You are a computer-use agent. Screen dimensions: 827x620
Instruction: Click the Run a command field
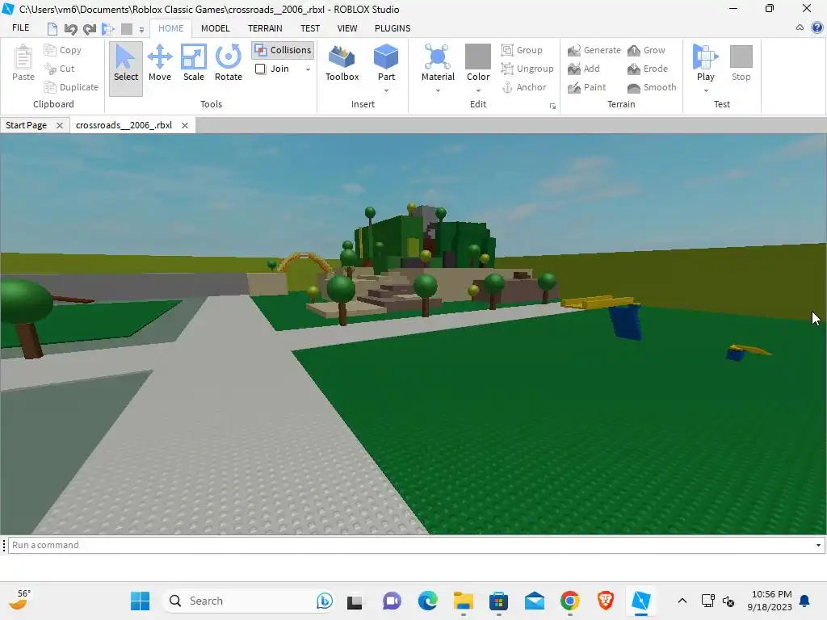[416, 545]
